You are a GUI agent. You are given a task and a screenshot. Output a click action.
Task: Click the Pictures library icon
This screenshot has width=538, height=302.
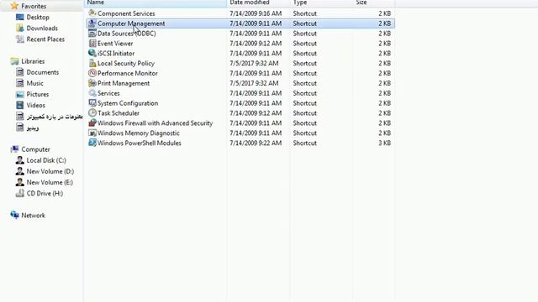pos(20,94)
